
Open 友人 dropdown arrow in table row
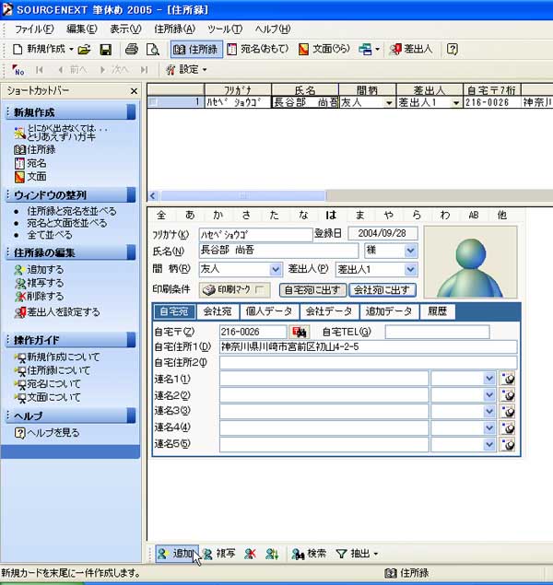click(389, 102)
